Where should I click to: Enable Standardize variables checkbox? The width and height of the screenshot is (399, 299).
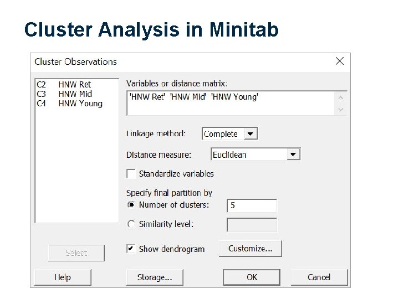[x=131, y=174]
